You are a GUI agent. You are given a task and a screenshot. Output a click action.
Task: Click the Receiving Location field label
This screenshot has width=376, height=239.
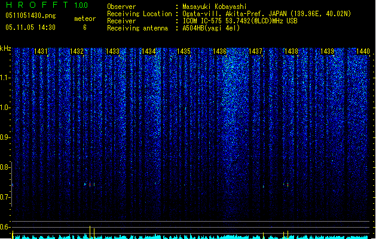click(139, 14)
